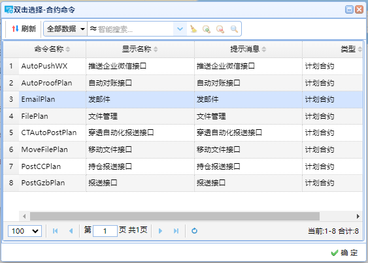Click 类型 cell in PostGzbPlan row
The image size is (368, 263).
point(333,183)
